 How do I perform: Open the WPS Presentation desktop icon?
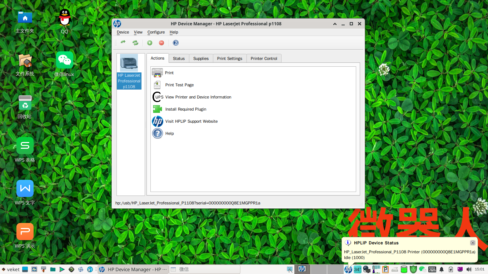tap(25, 236)
